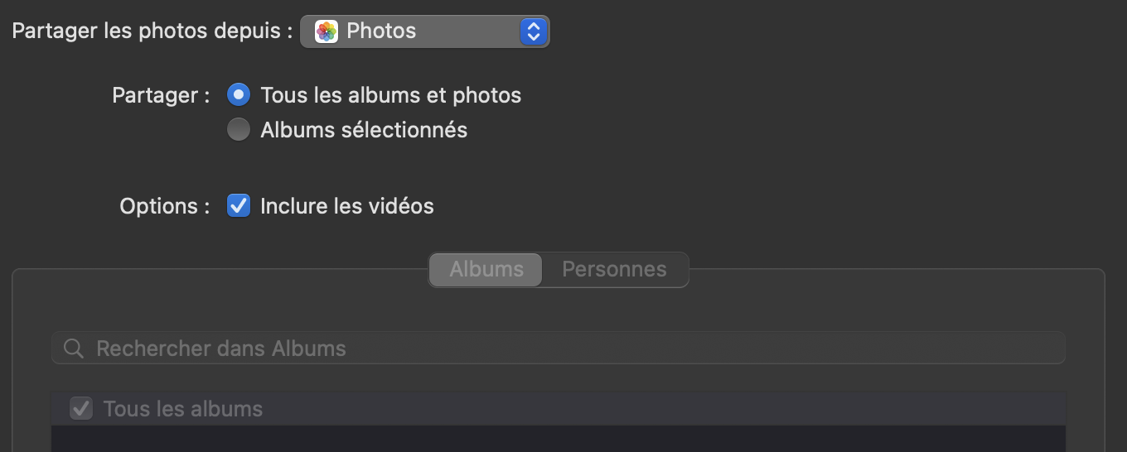The height and width of the screenshot is (452, 1127).
Task: Switch to the Albums tab
Action: point(486,270)
